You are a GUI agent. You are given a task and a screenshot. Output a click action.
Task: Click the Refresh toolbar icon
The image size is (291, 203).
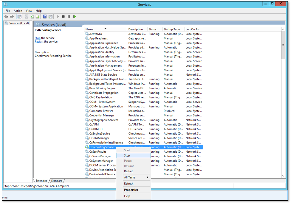point(32,17)
